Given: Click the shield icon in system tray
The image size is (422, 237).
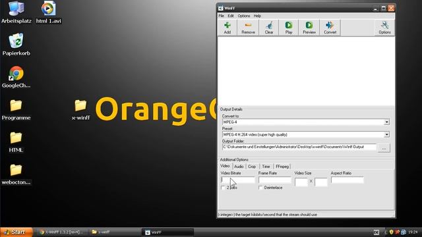Looking at the screenshot, I should [x=391, y=232].
